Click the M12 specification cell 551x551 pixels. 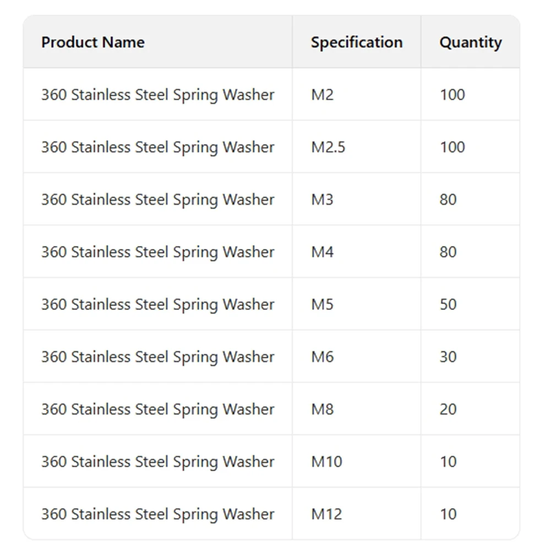(326, 514)
